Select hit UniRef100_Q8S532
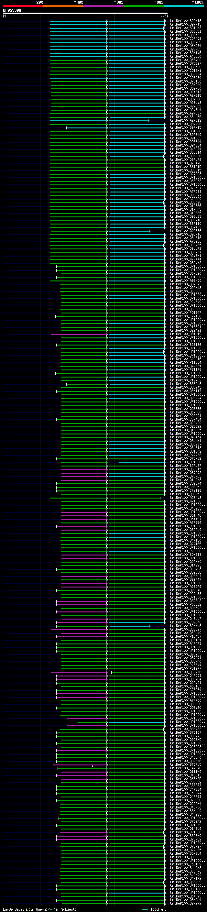The image size is (207, 912). click(x=186, y=35)
